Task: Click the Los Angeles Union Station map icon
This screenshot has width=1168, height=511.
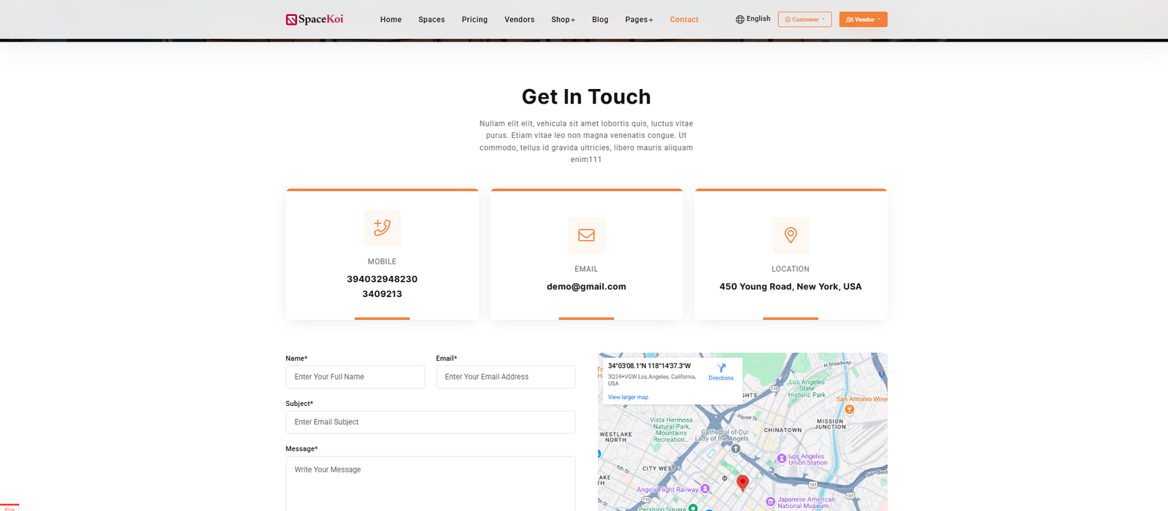Action: point(782,458)
